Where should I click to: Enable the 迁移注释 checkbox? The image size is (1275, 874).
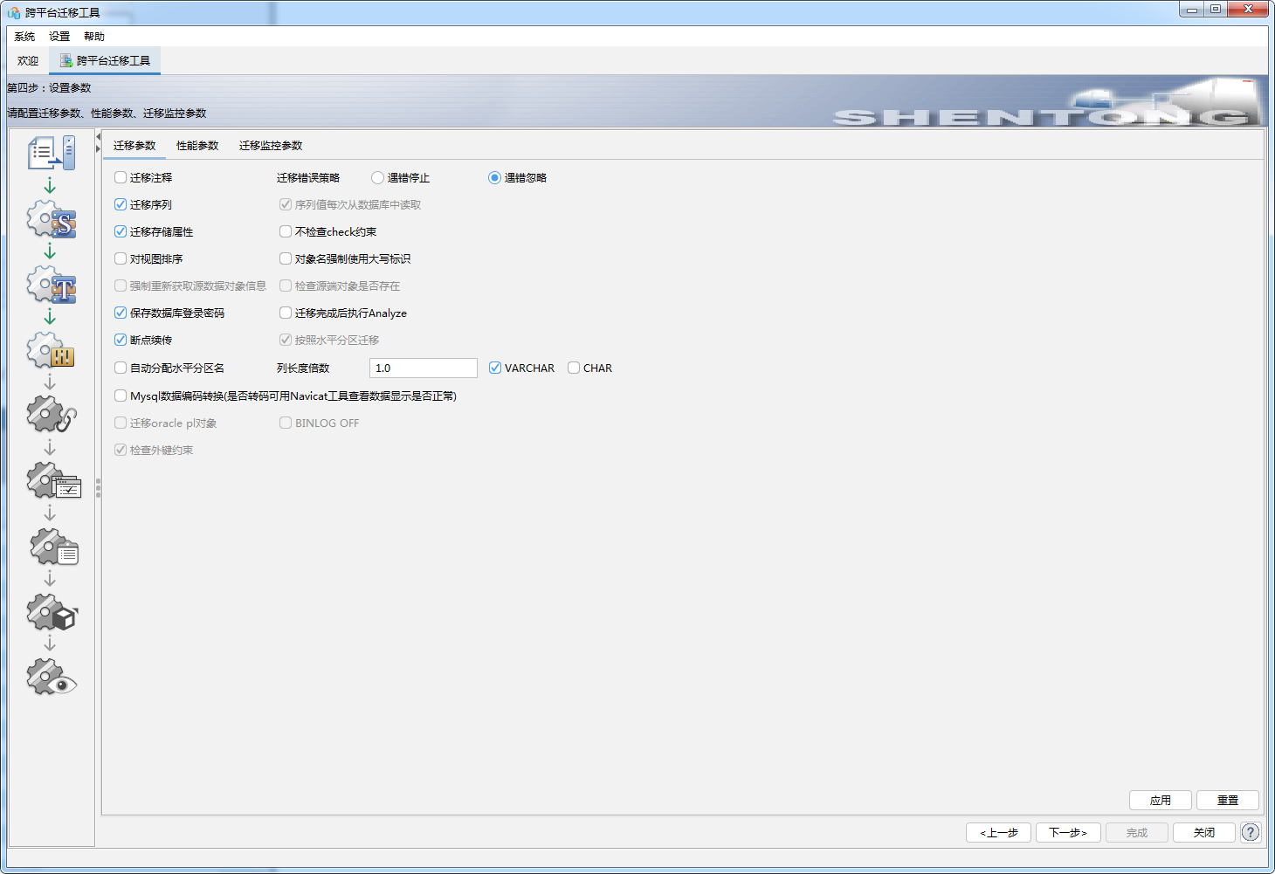pyautogui.click(x=121, y=178)
